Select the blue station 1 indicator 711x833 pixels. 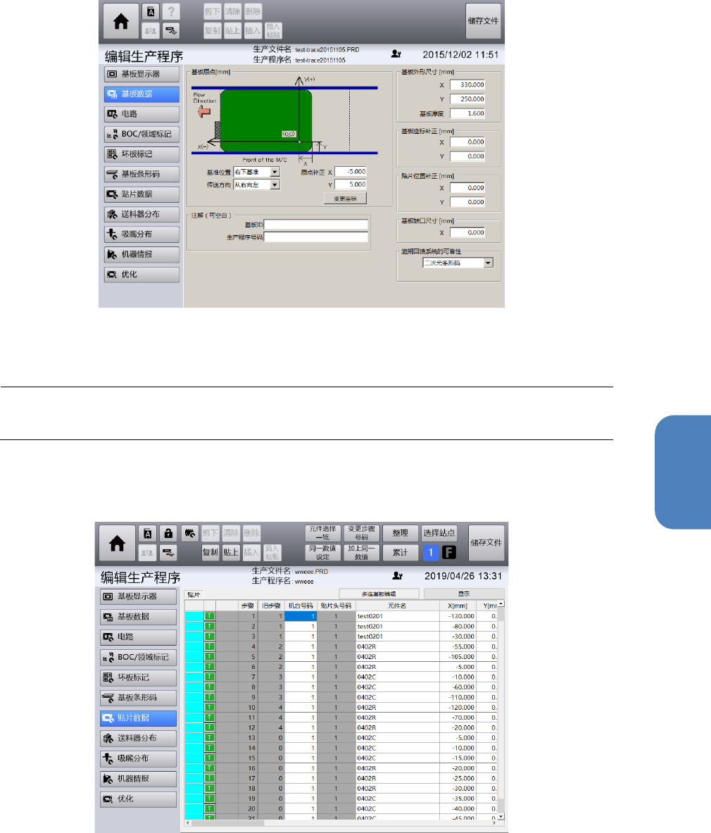click(431, 553)
